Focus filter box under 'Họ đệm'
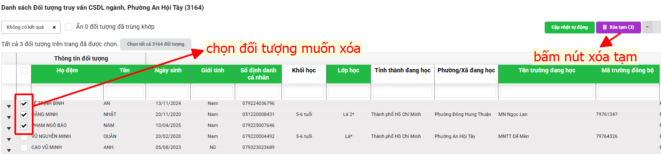 tap(67, 92)
